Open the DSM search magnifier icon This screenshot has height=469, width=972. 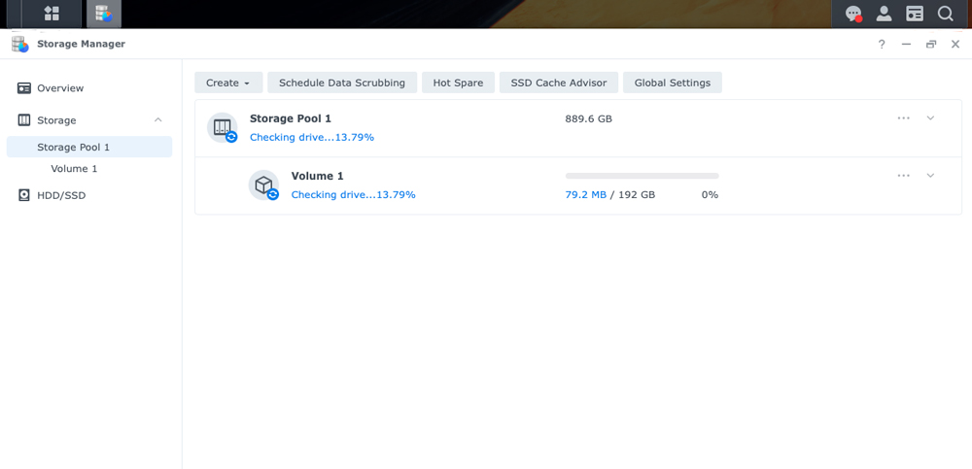tap(945, 14)
